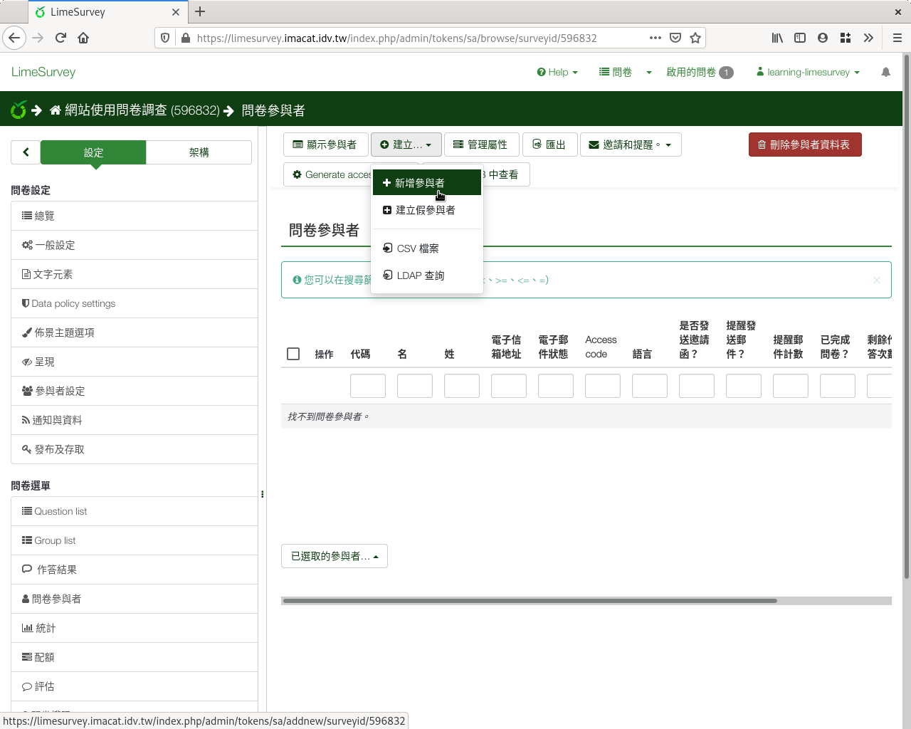Click site security lock icon
This screenshot has width=911, height=729.
coord(186,38)
